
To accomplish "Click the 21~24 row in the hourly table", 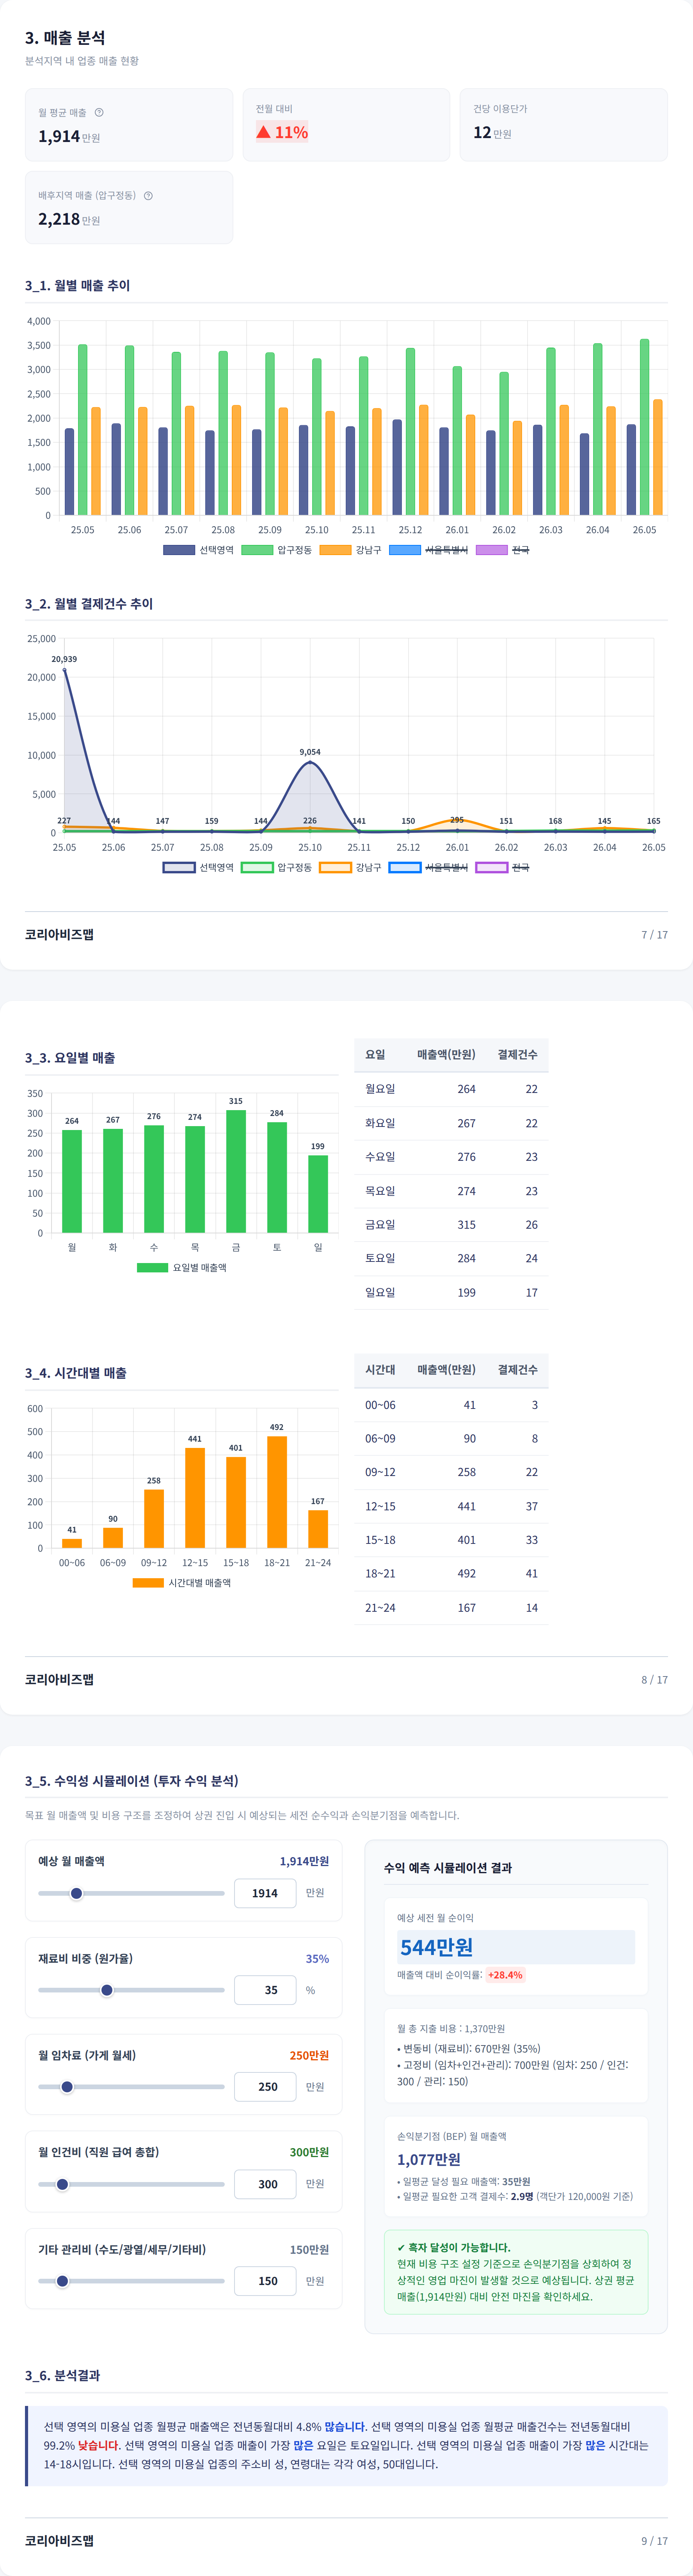I will (x=451, y=1608).
